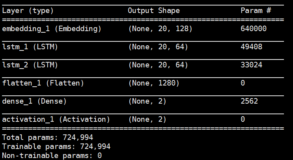Click the lstm_2 (LSTM) layer name

[30, 65]
